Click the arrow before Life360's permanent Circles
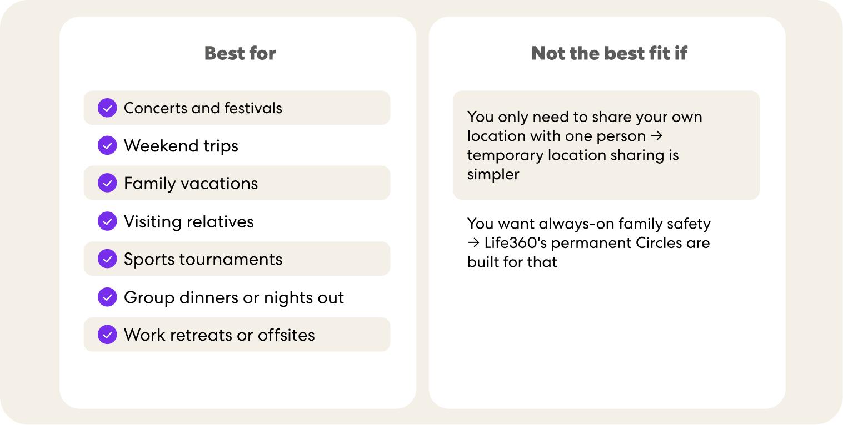The width and height of the screenshot is (843, 425). (x=473, y=243)
